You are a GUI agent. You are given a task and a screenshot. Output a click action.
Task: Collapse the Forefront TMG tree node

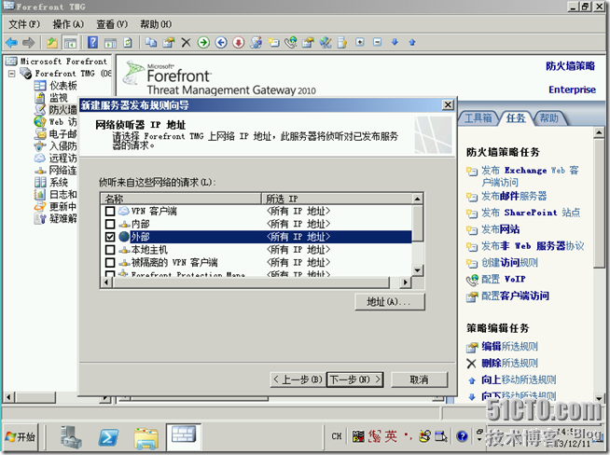(x=12, y=73)
